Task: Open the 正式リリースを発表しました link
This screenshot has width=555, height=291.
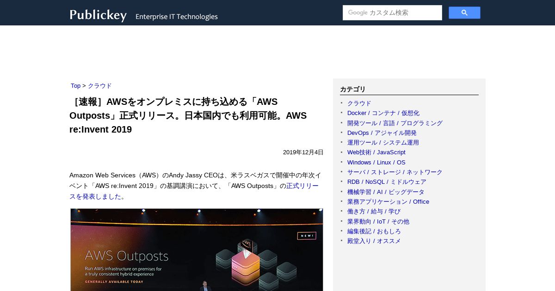Action: pos(194,191)
